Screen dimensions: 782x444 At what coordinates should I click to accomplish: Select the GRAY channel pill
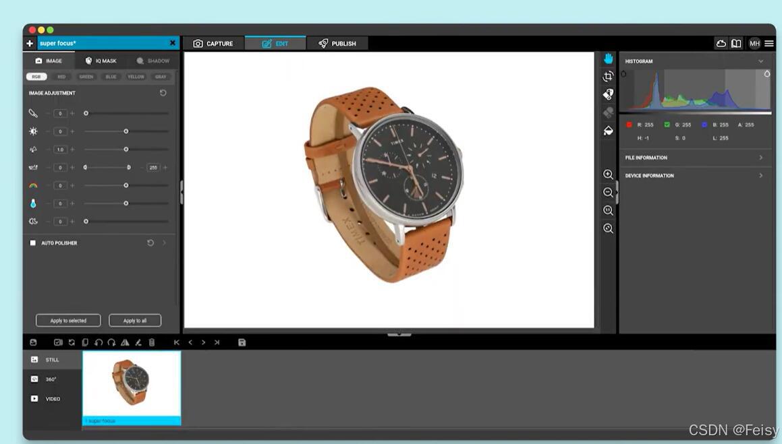click(161, 77)
